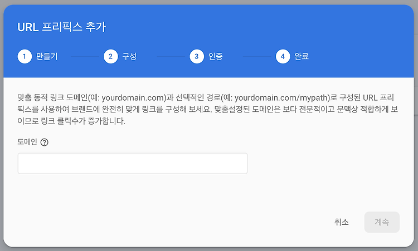
Task: Click the 도메인 field label
Action: [27, 142]
